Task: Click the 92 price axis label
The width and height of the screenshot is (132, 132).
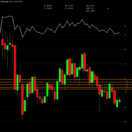Action: coord(125,35)
